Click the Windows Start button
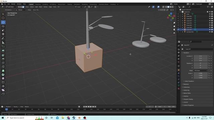 pos(3,118)
